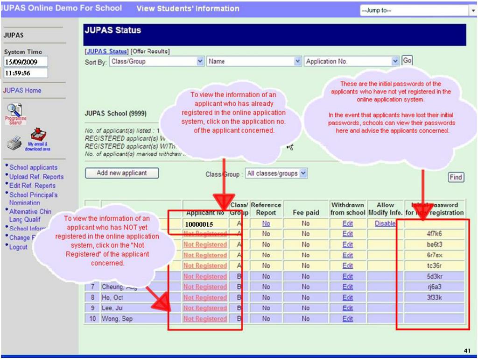Image resolution: width=478 pixels, height=359 pixels.
Task: Click the Disable link in first row
Action: 385,223
